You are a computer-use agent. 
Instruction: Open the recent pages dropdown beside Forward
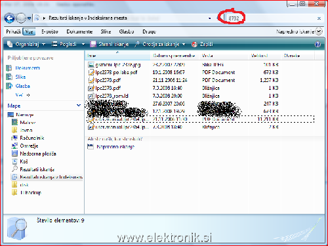(29, 18)
